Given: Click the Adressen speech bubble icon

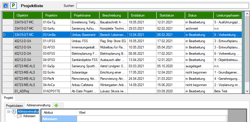Looking at the screenshot, I should coord(19,116).
